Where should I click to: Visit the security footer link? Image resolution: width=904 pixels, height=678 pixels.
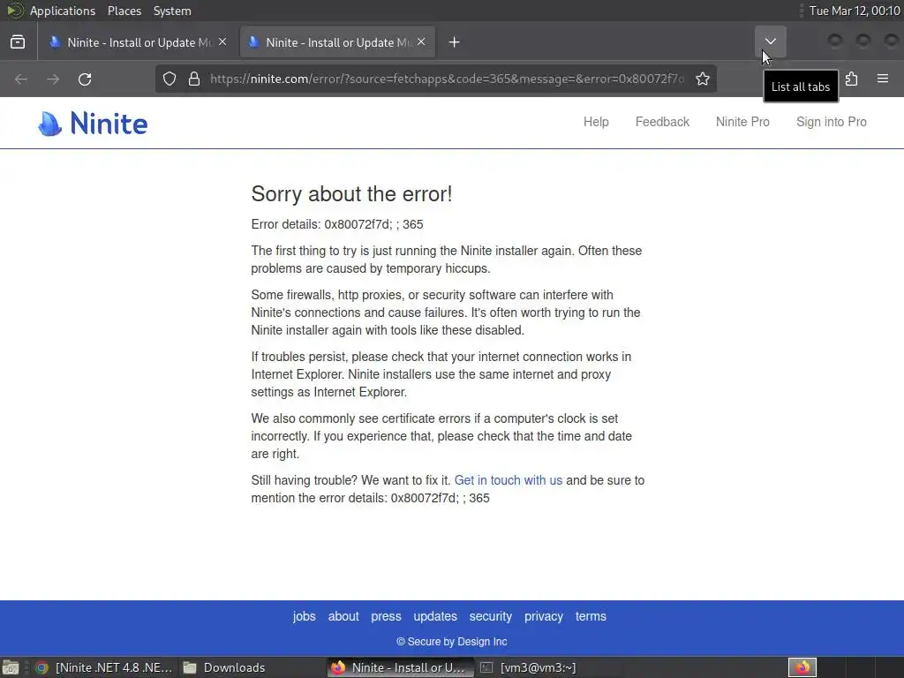pos(491,616)
